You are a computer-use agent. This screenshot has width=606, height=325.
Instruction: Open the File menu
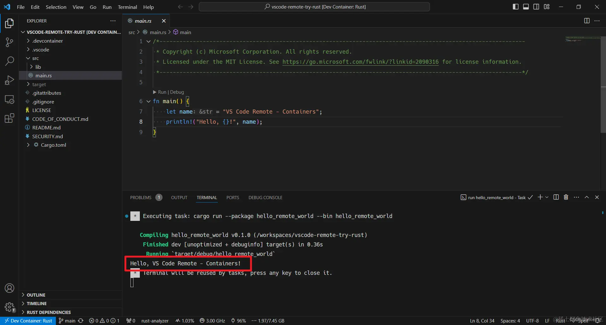coord(21,7)
